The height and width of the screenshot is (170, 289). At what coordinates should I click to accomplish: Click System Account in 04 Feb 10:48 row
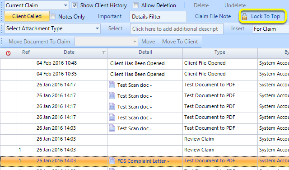[x=274, y=63]
